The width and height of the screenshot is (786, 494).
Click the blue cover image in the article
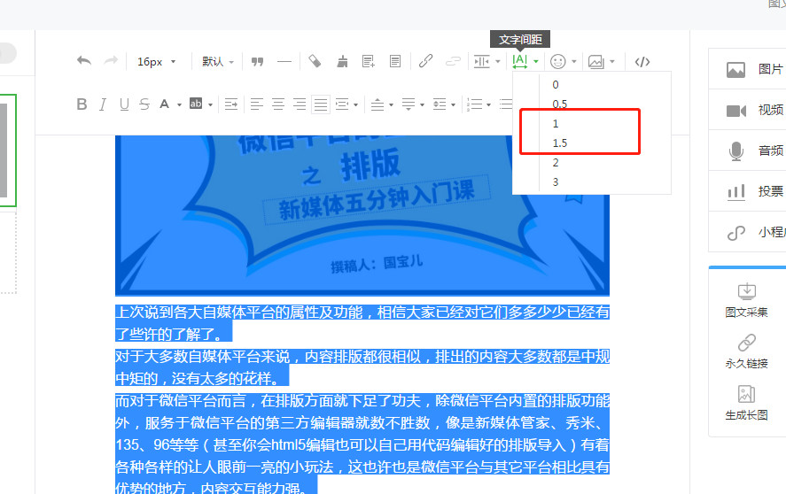point(362,215)
